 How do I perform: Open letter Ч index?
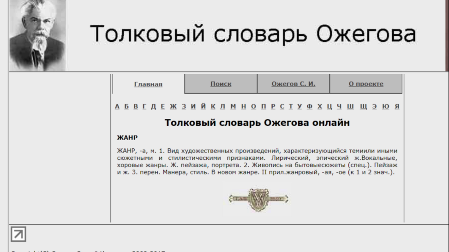(339, 106)
